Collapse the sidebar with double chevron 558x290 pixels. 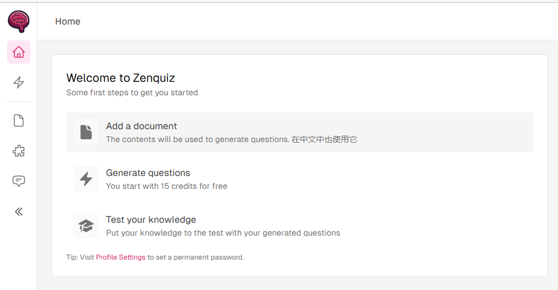(x=19, y=212)
